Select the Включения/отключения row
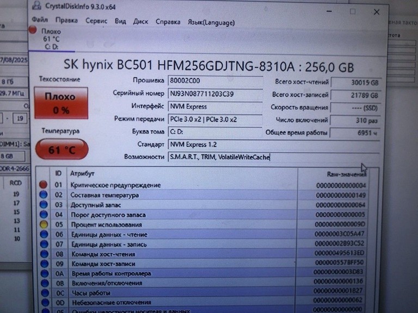 point(202,283)
